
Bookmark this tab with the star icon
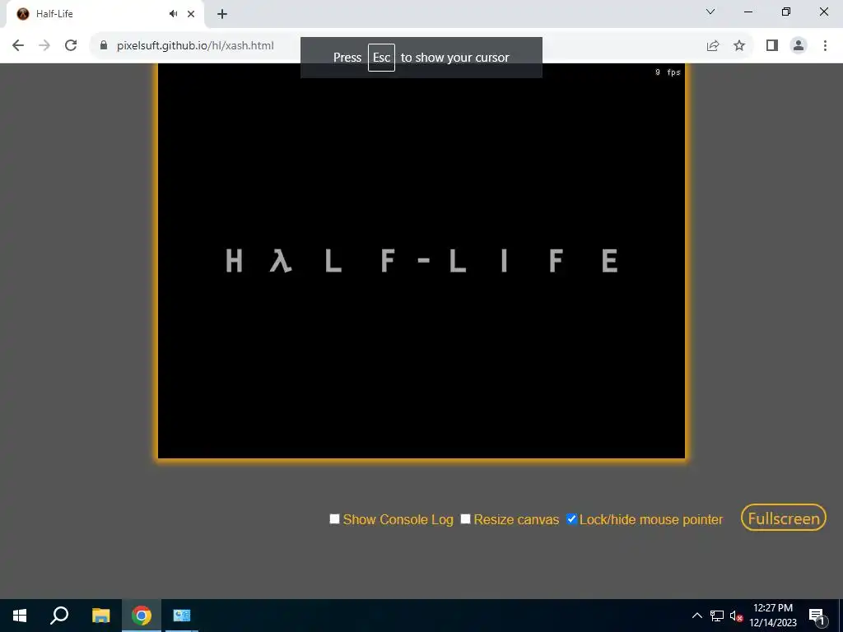pos(739,46)
